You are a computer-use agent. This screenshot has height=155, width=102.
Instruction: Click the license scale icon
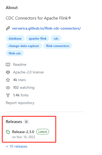8,72
